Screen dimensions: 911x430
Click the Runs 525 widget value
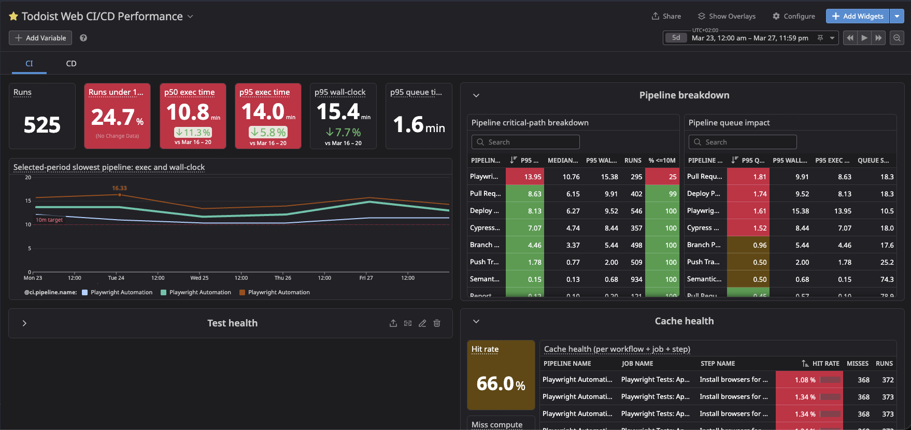pyautogui.click(x=42, y=125)
